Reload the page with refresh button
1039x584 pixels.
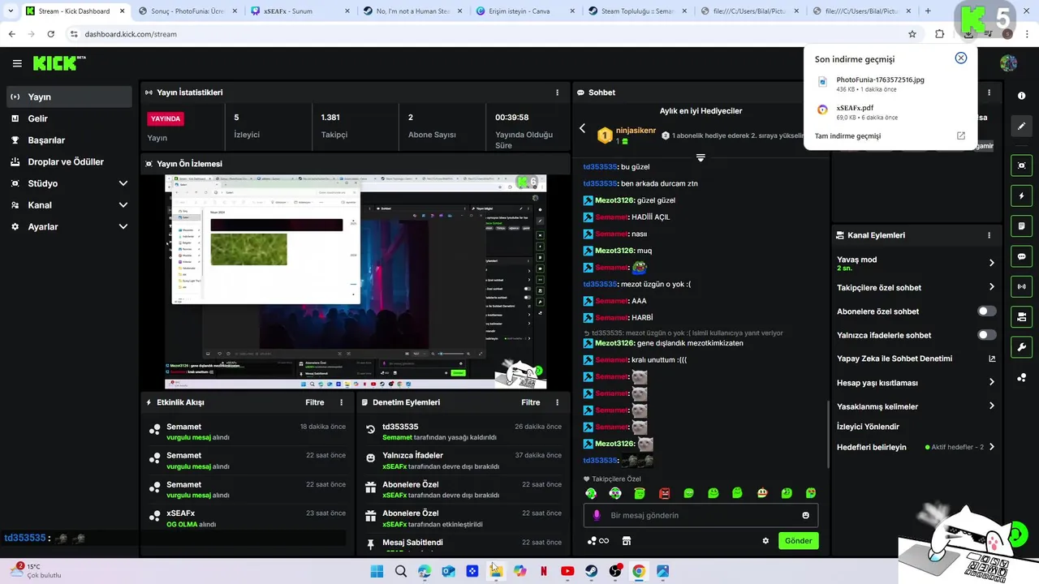click(50, 34)
